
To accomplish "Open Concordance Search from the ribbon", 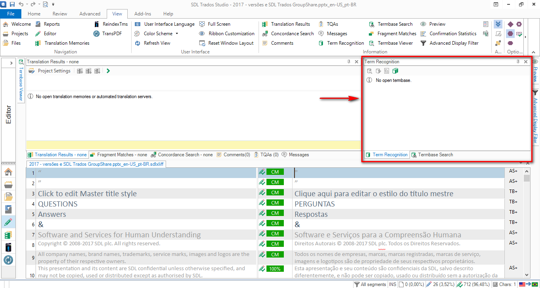I will pyautogui.click(x=288, y=34).
